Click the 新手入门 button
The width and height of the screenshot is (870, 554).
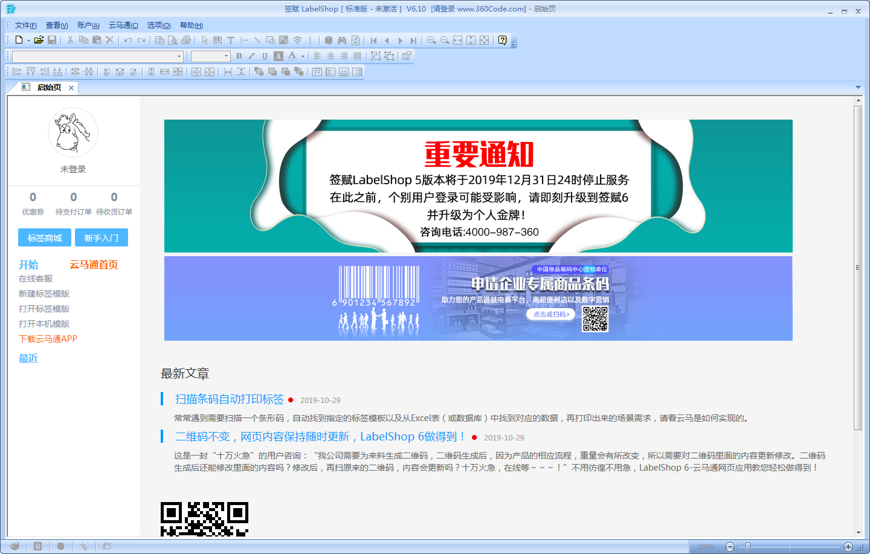101,237
